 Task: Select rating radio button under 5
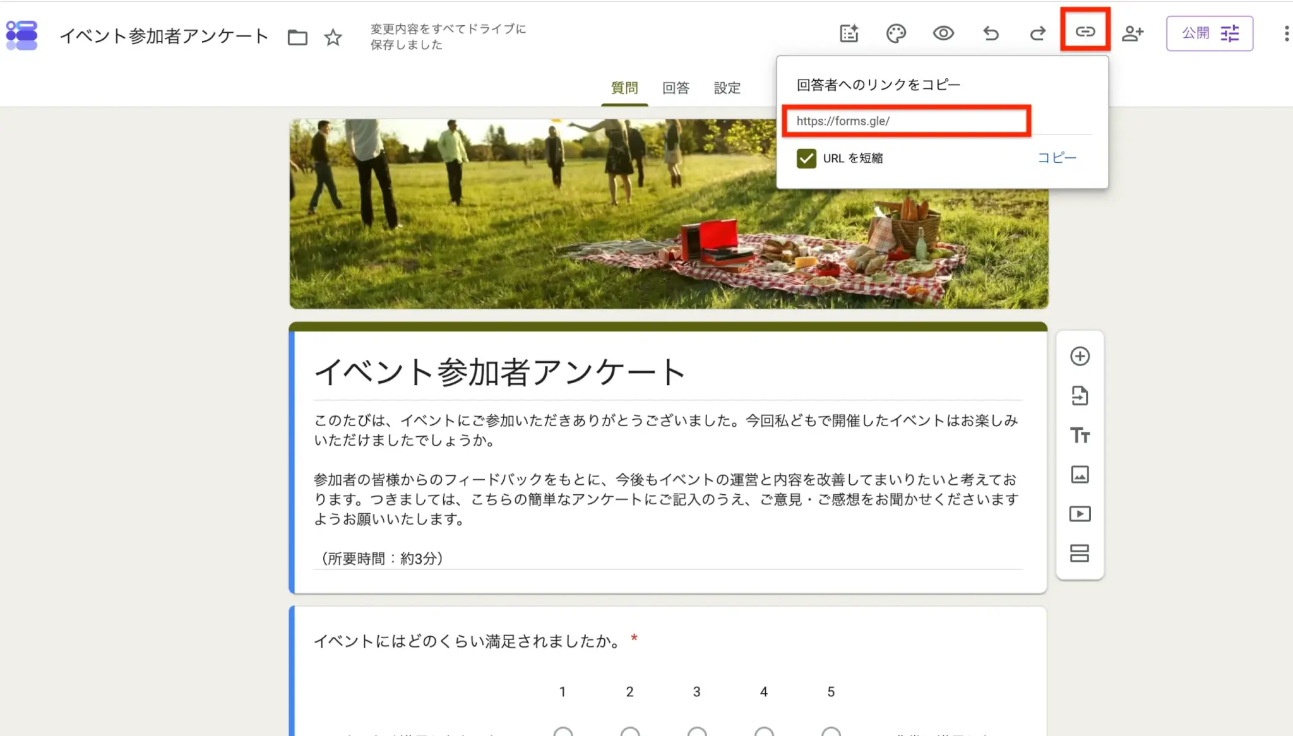pos(831,731)
